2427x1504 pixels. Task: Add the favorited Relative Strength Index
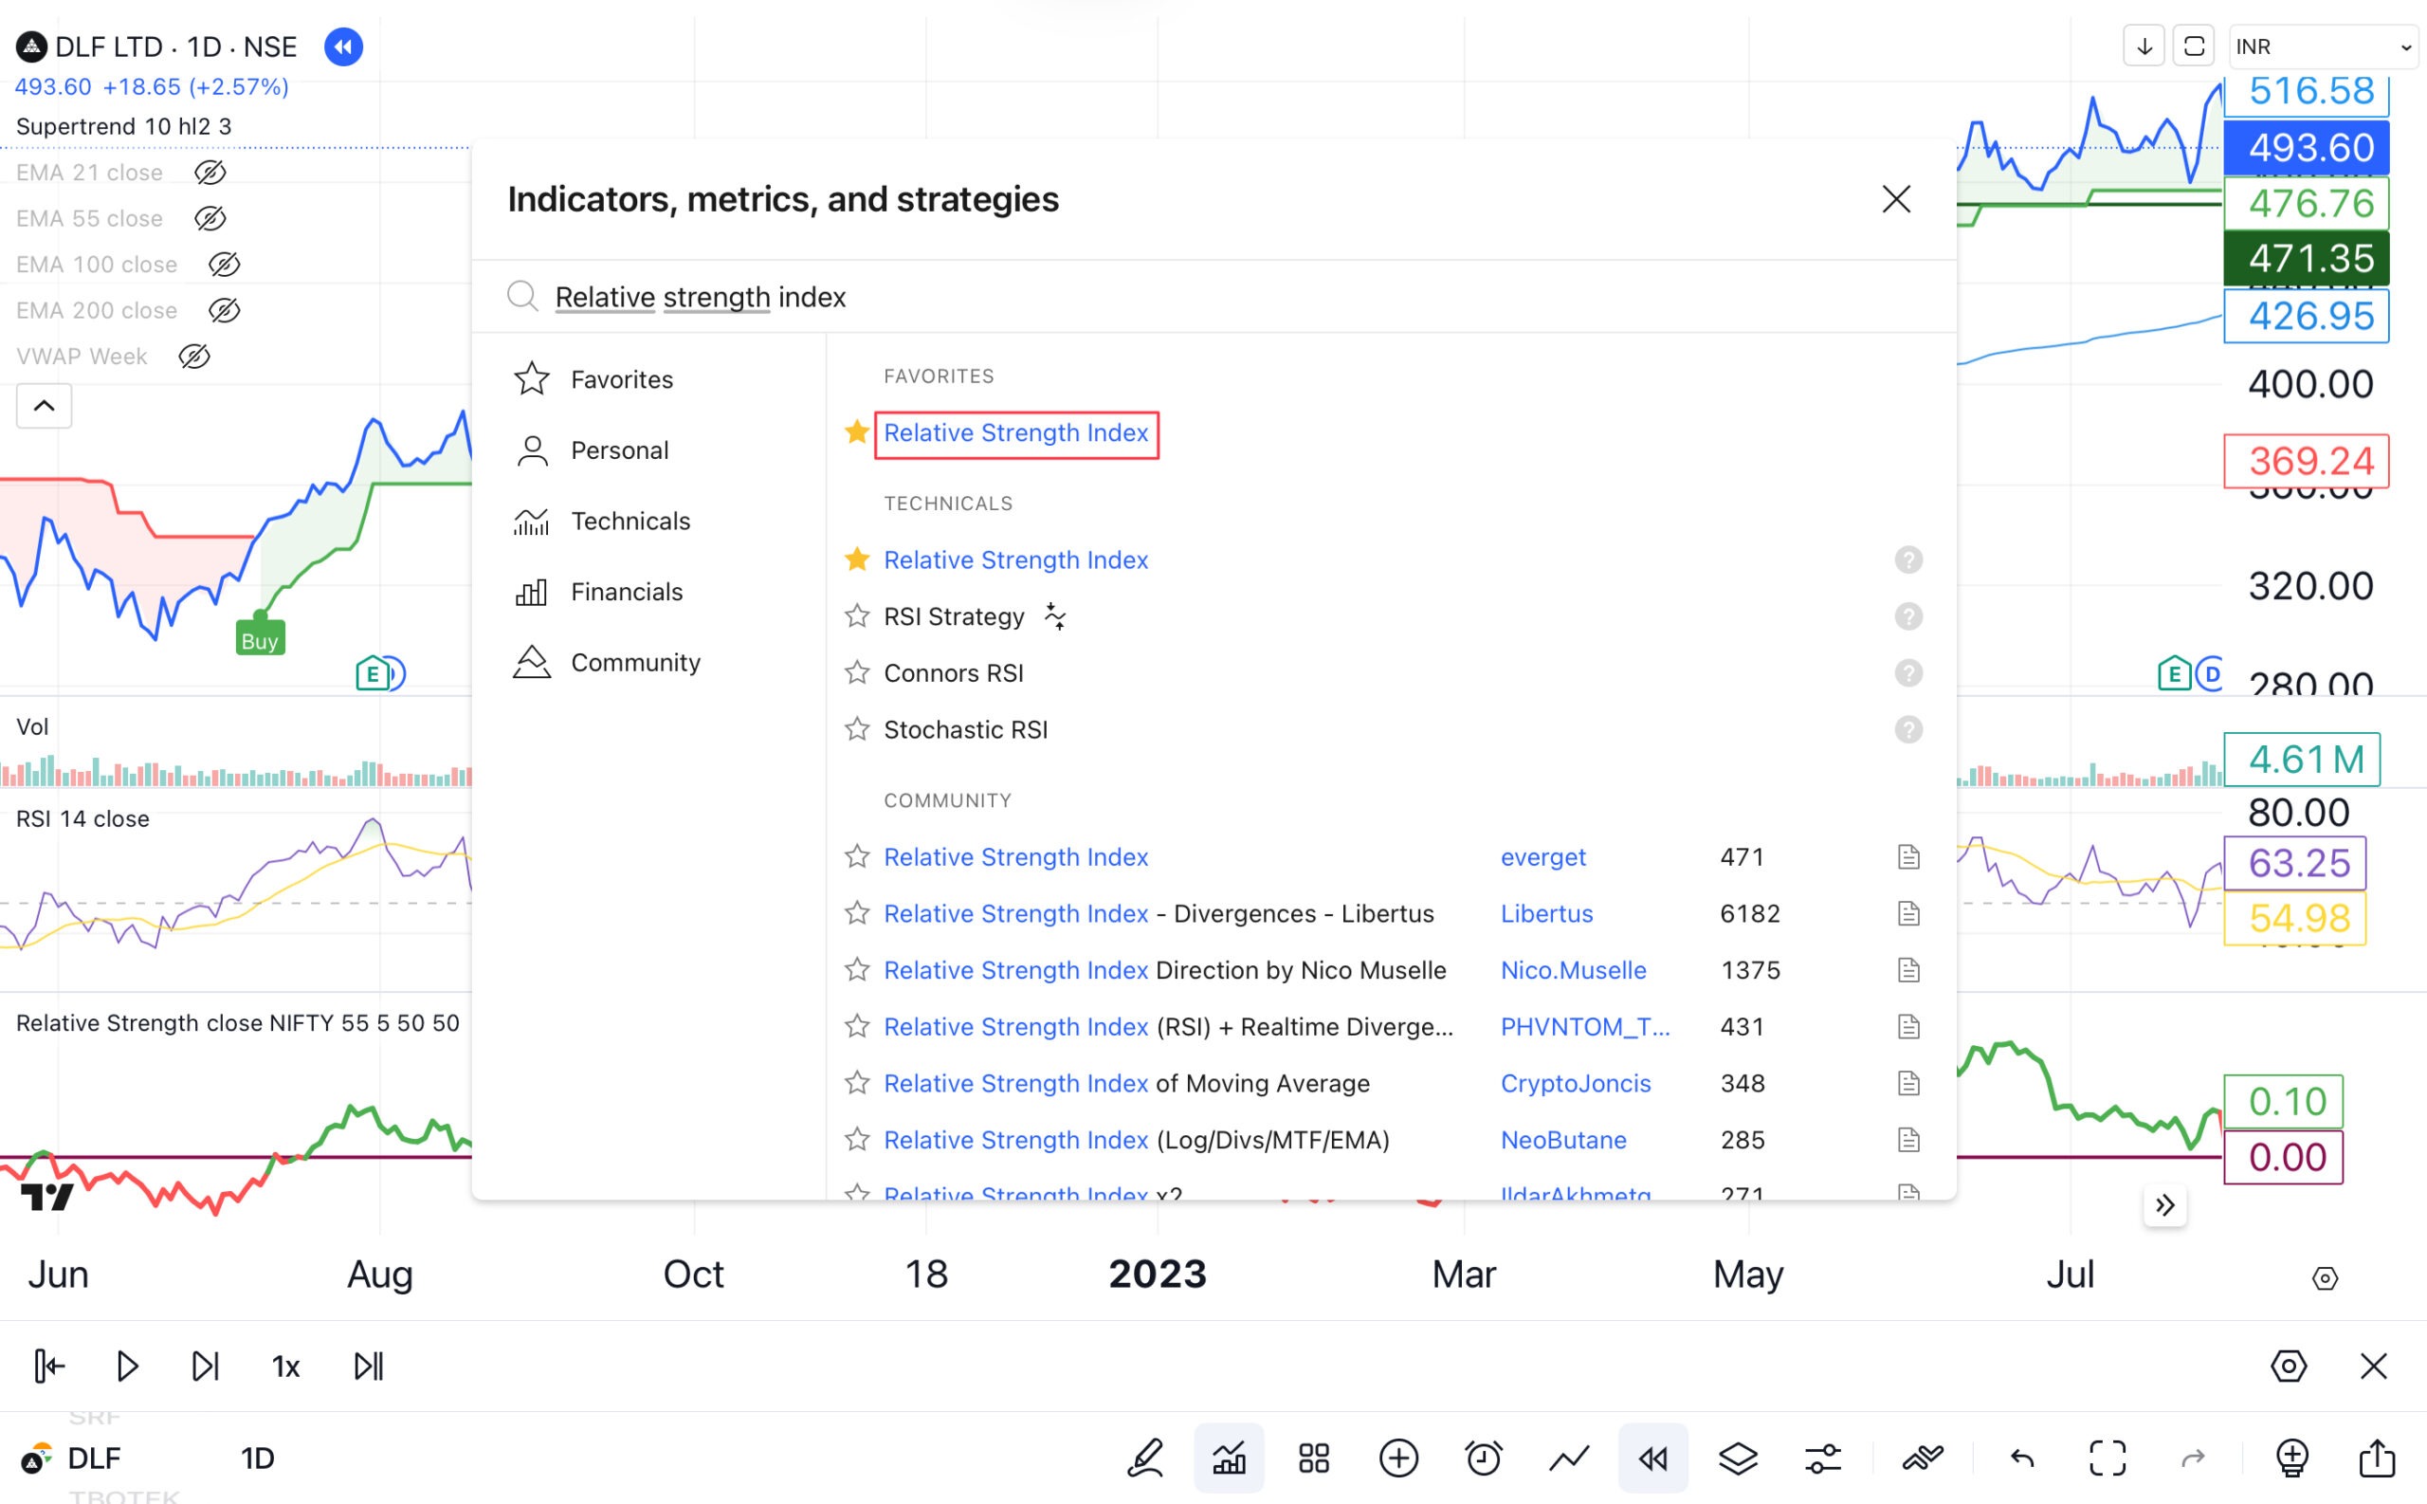click(x=1015, y=433)
